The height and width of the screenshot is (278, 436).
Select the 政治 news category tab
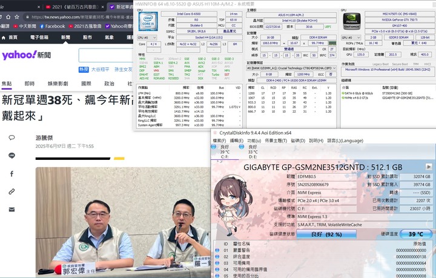pyautogui.click(x=109, y=84)
